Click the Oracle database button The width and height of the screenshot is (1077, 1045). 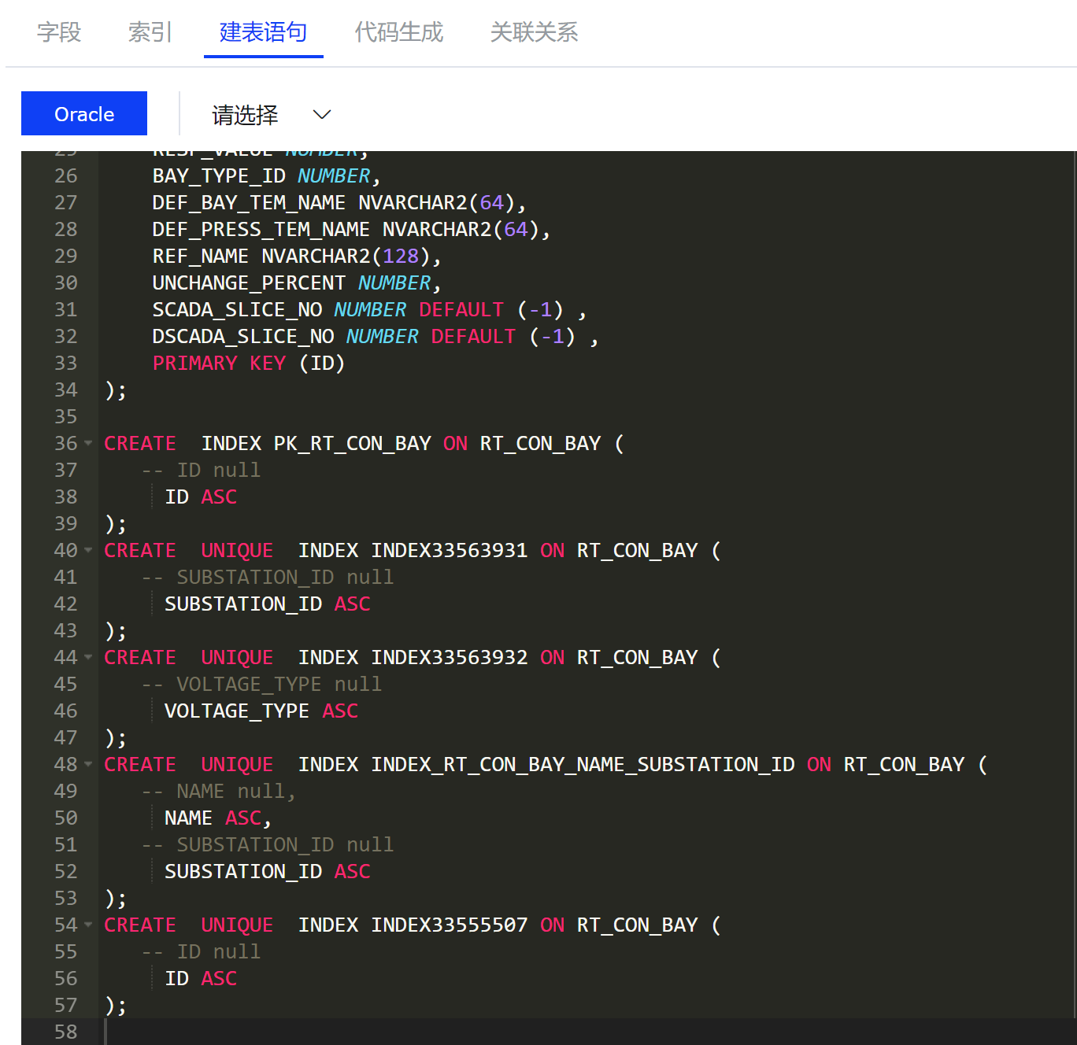click(84, 114)
